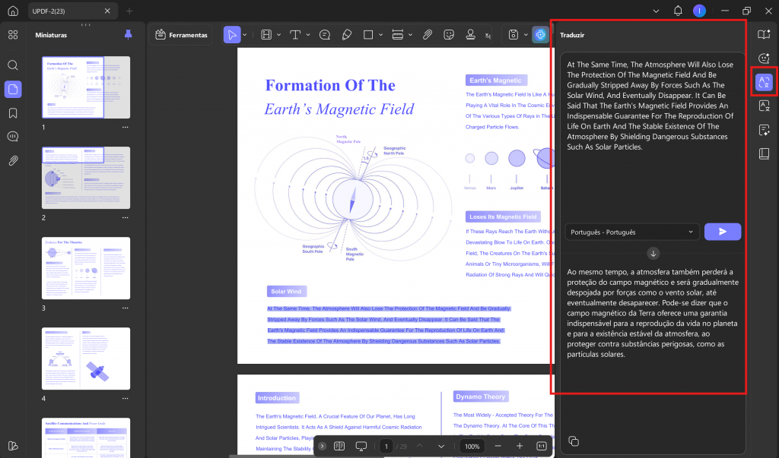The image size is (779, 458).
Task: Attach a file with the paperclip tool
Action: click(x=428, y=35)
